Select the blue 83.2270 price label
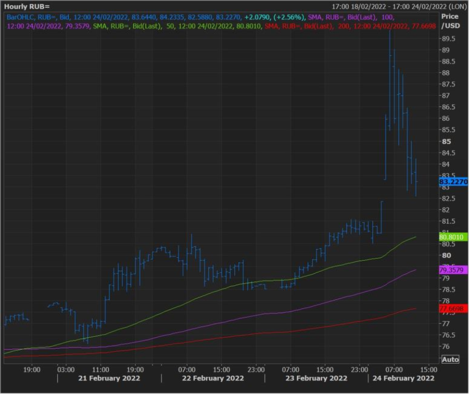 pos(453,181)
